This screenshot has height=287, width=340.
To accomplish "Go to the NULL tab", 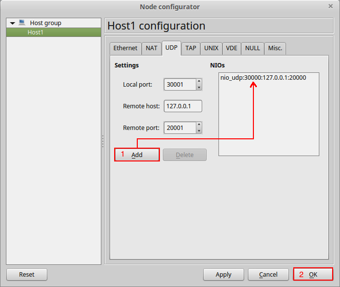I will [252, 48].
